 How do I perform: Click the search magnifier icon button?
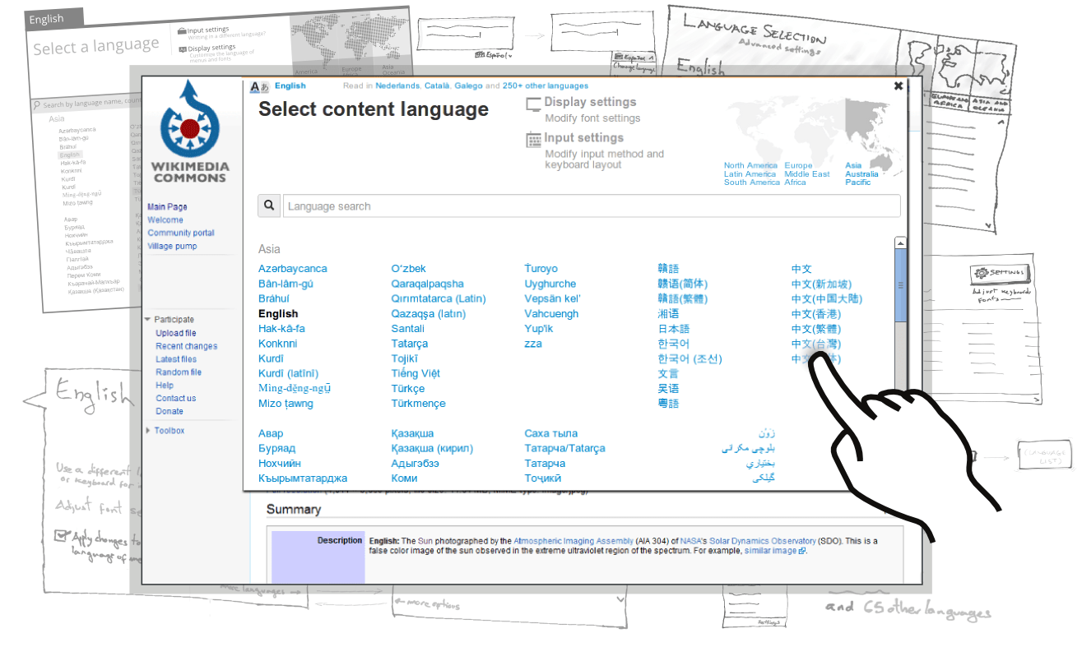pos(269,206)
